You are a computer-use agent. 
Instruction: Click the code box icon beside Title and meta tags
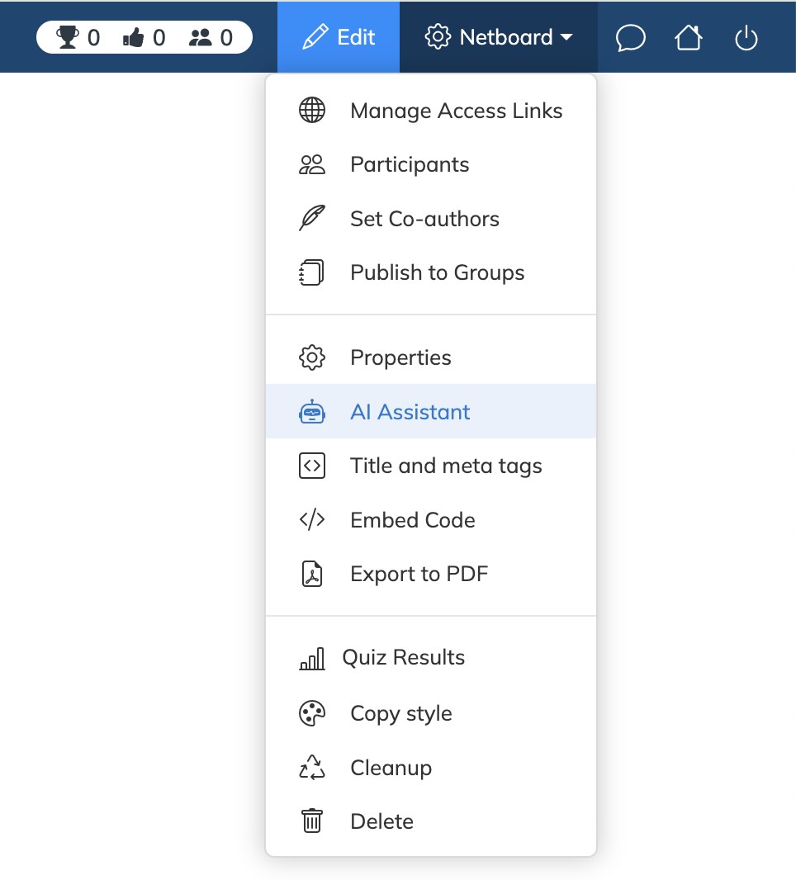point(312,466)
